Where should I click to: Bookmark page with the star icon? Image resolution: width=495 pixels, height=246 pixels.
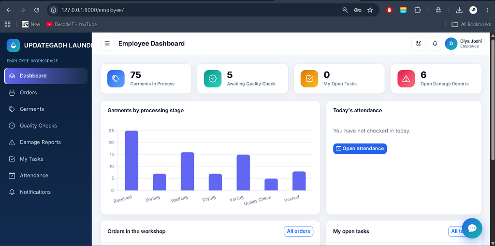pyautogui.click(x=370, y=10)
